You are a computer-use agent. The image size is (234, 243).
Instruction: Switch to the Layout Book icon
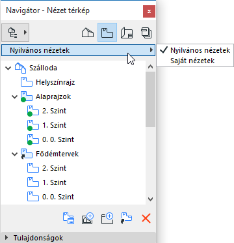[127, 33]
